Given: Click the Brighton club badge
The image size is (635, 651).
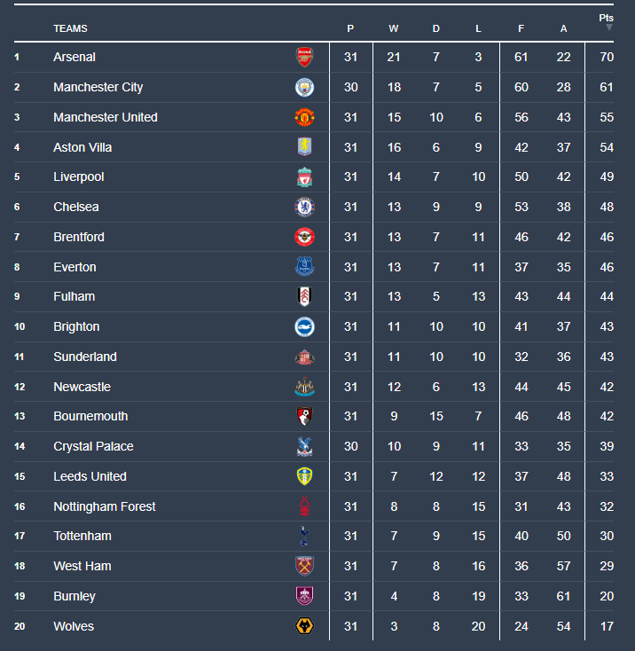Looking at the screenshot, I should [x=304, y=326].
